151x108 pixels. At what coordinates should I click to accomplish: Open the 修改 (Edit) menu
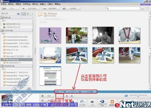point(11,4)
